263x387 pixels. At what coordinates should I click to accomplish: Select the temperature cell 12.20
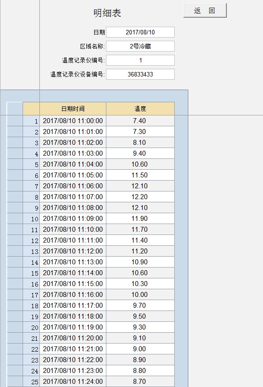click(x=140, y=197)
